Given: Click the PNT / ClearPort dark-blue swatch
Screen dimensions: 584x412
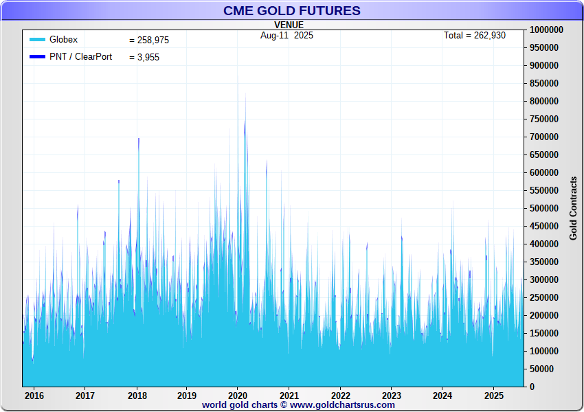Looking at the screenshot, I should pos(37,56).
